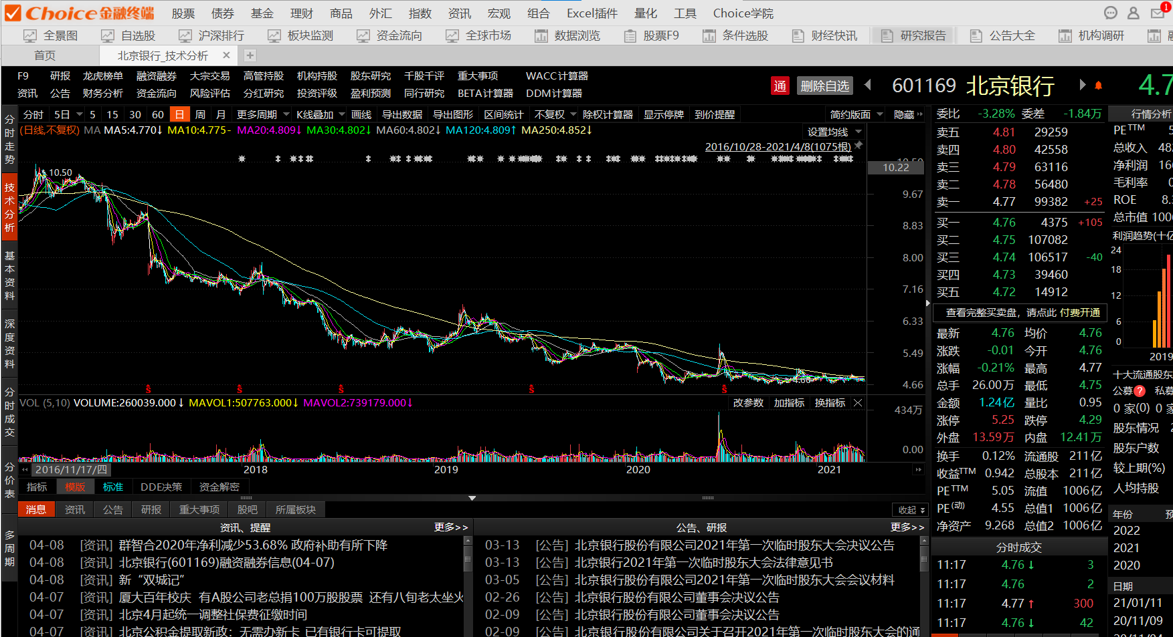Toggle the 标准 indicator mode

pos(113,487)
